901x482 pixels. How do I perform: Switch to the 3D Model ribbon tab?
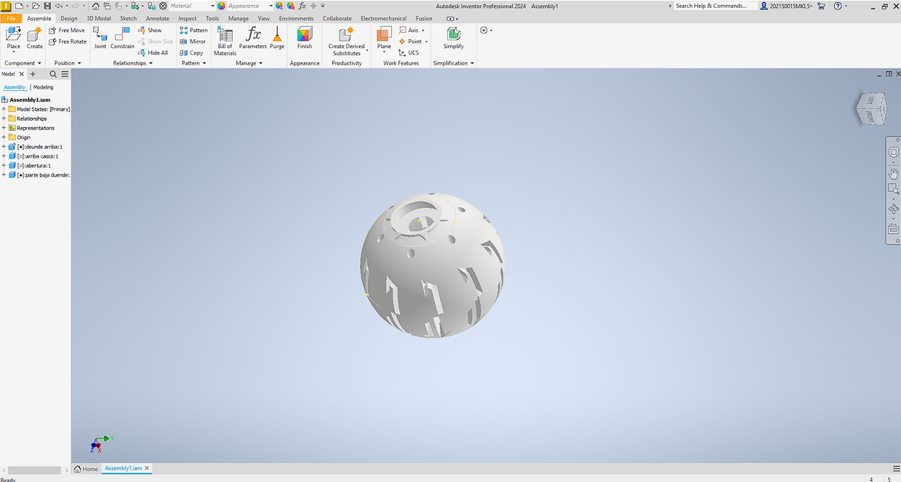pyautogui.click(x=98, y=18)
